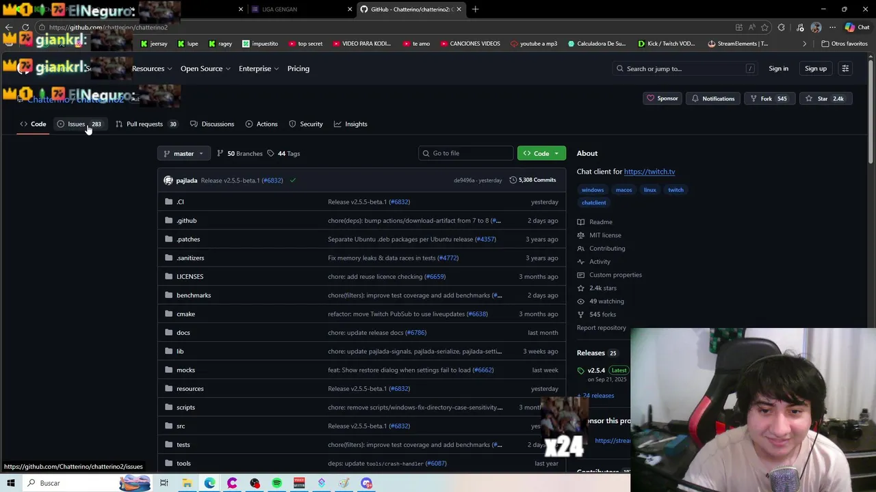The height and width of the screenshot is (492, 876).
Task: Open the mocks folder
Action: tap(185, 370)
